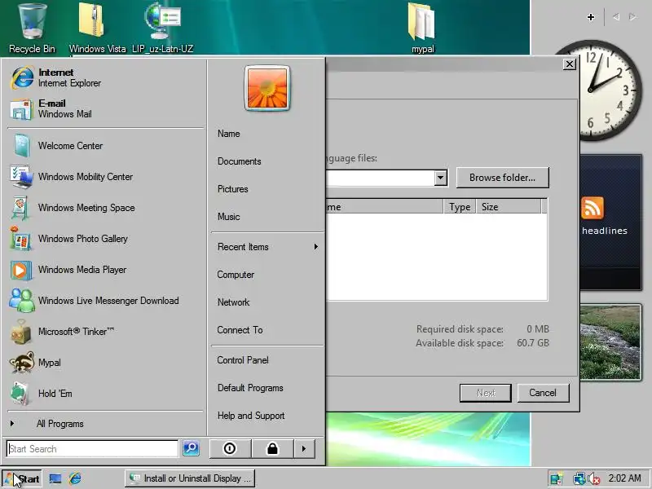Click Cancel in language install dialog
Viewport: 652px width, 489px height.
543,393
